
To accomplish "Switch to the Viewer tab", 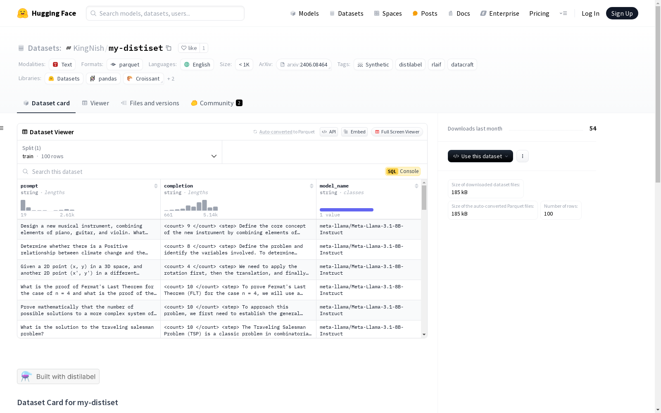I will pyautogui.click(x=95, y=103).
